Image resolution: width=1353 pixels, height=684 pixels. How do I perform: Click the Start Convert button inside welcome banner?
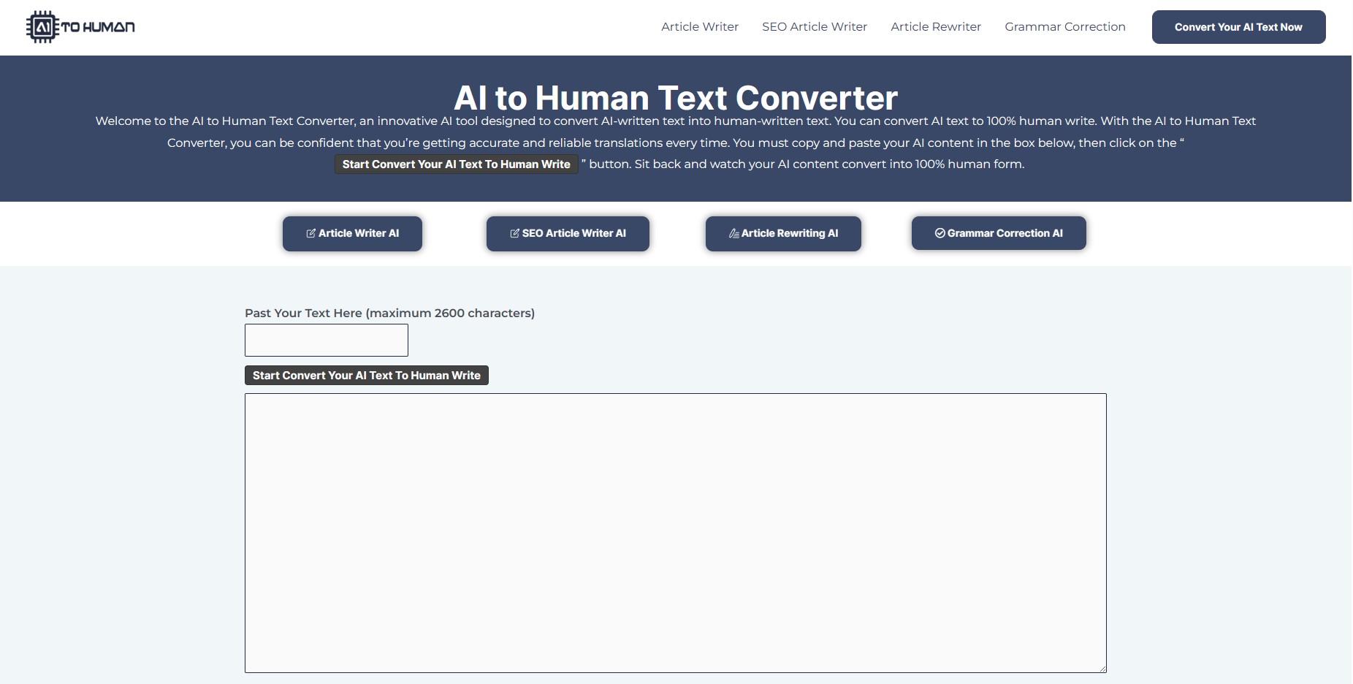click(x=456, y=164)
